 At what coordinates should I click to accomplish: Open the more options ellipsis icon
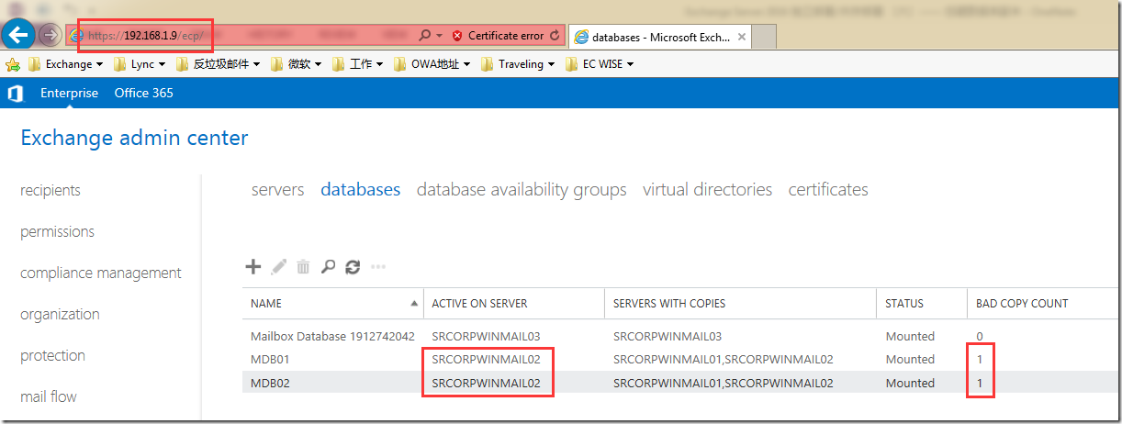click(378, 267)
